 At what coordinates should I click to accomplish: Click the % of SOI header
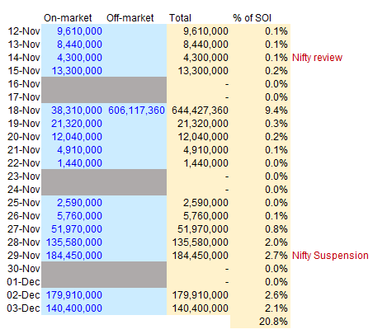pyautogui.click(x=252, y=18)
